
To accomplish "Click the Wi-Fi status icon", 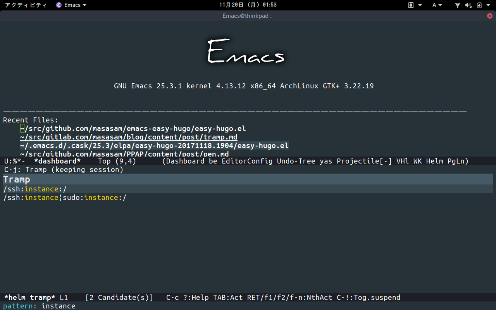I will (x=458, y=5).
